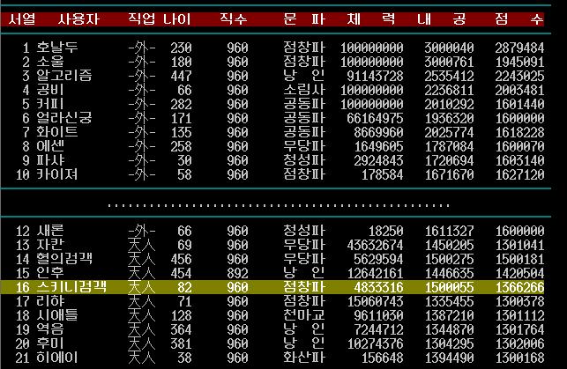Click the 사용자 column header
This screenshot has height=369, width=567.
coord(78,18)
